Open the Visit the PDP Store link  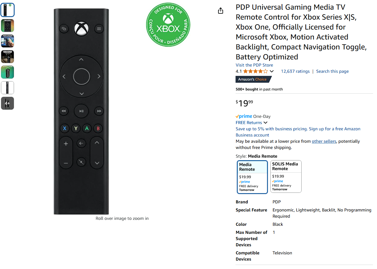254,65
